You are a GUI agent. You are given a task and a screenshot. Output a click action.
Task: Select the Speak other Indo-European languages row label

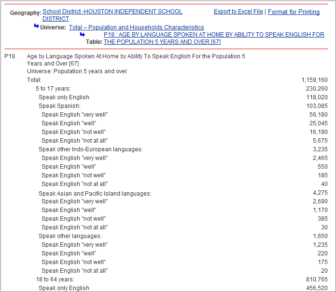[91, 149]
